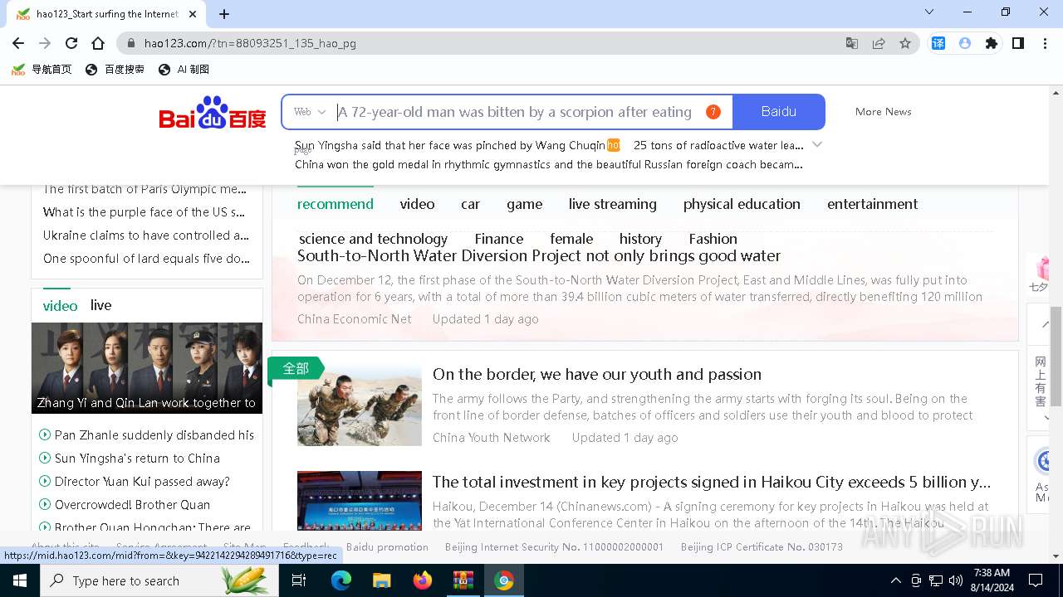Open the Baidu promotion footer link
The image size is (1063, 597).
[x=387, y=547]
